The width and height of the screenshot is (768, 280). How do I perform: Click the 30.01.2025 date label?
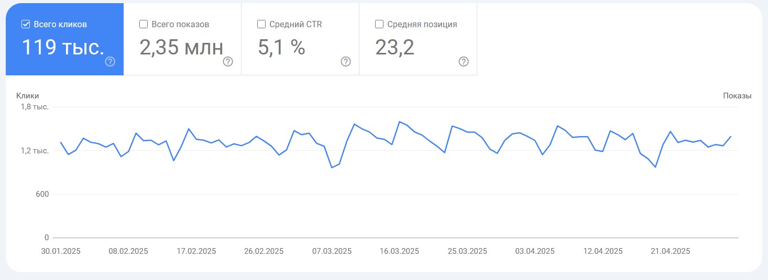(x=61, y=251)
